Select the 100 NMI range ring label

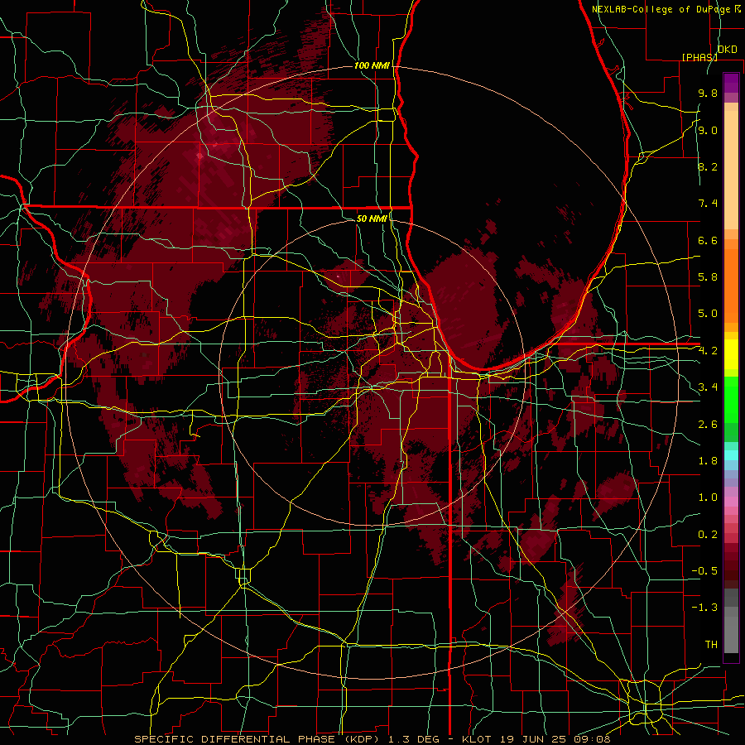click(x=372, y=65)
